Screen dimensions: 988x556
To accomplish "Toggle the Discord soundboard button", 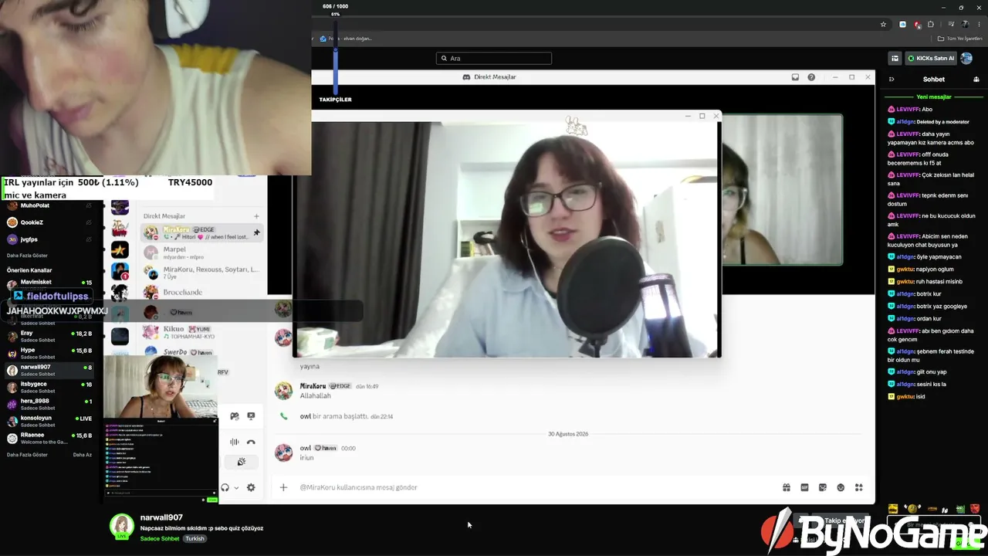I will (242, 462).
